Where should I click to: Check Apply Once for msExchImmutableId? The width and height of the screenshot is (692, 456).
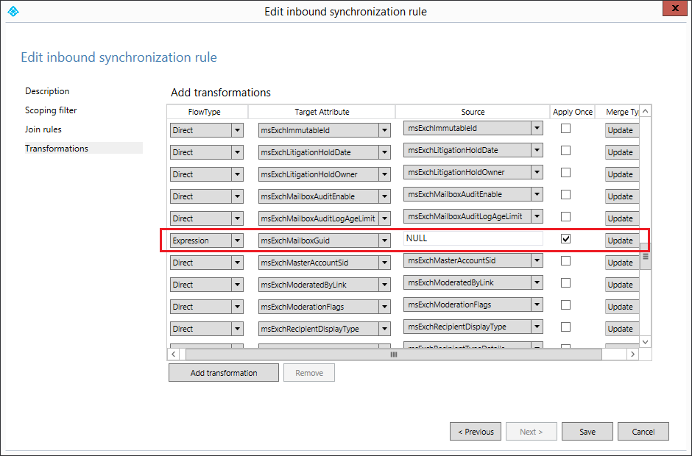pos(565,128)
